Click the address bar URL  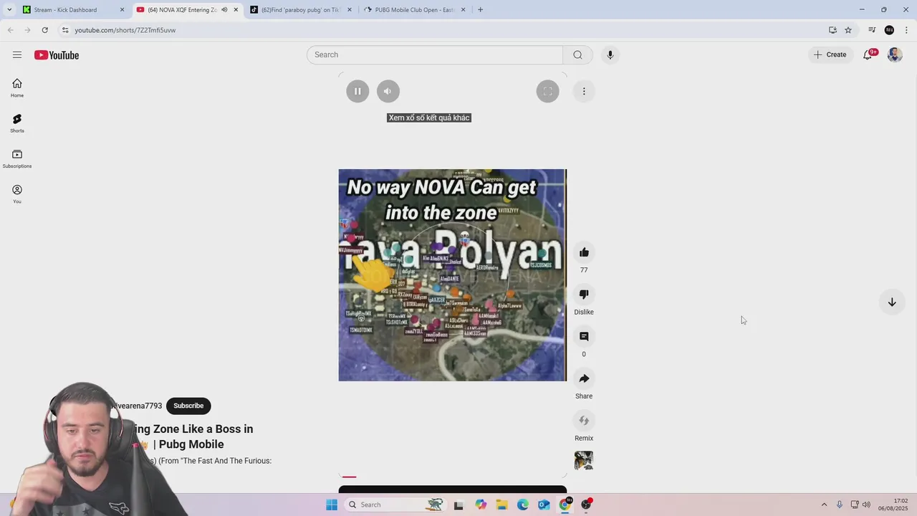coord(125,30)
